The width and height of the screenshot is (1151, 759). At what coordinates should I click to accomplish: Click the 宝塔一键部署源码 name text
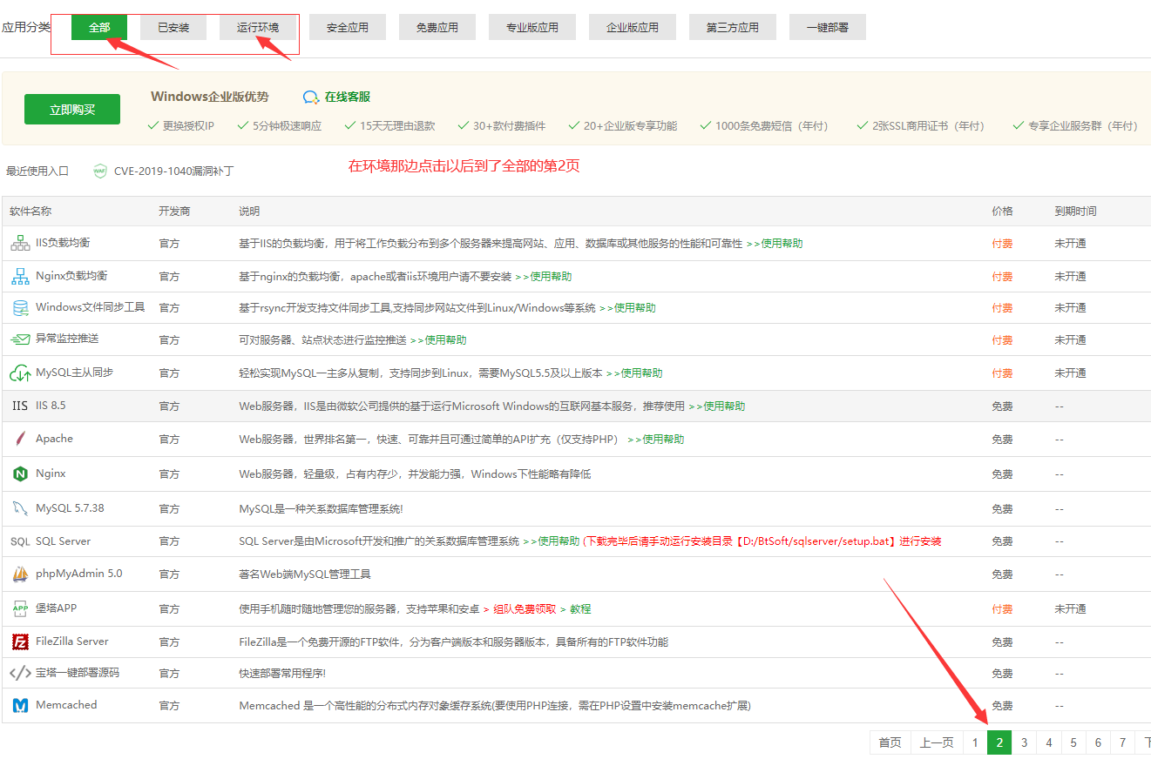(78, 673)
